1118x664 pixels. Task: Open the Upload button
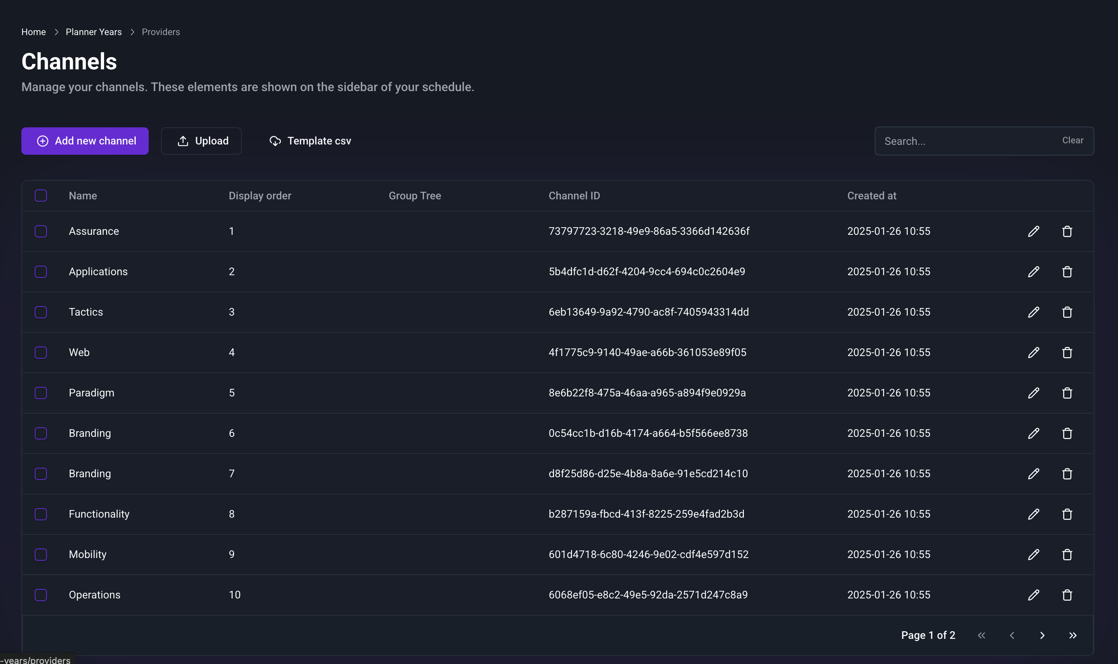click(x=201, y=141)
